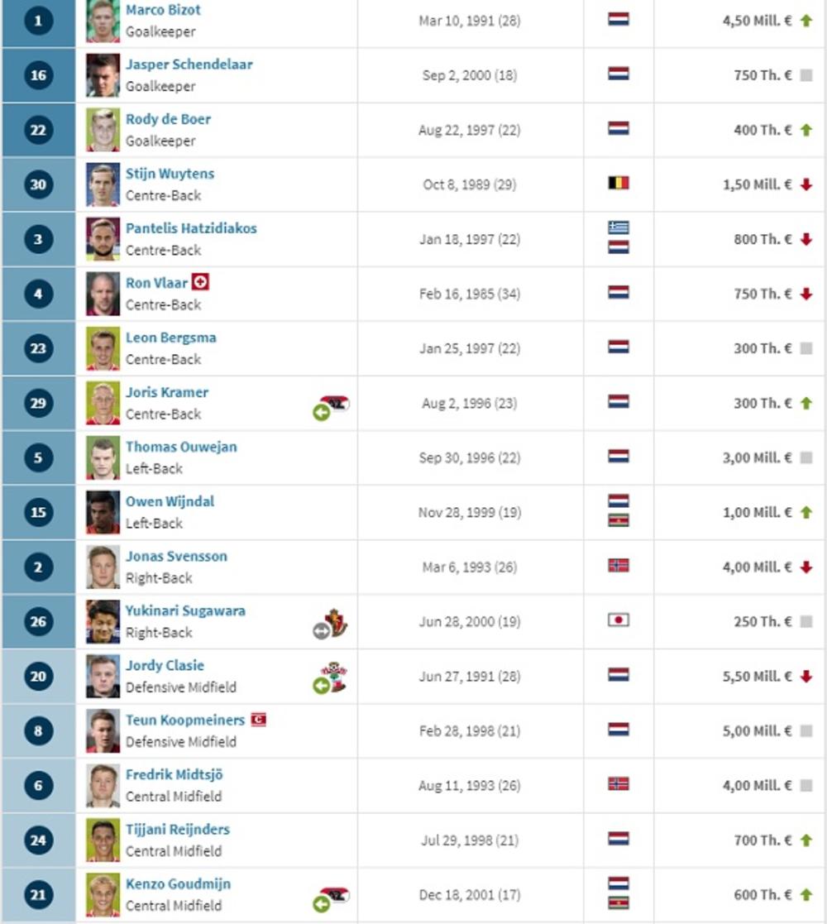Click the red down arrow by Jordy Clasie's value

pos(806,676)
